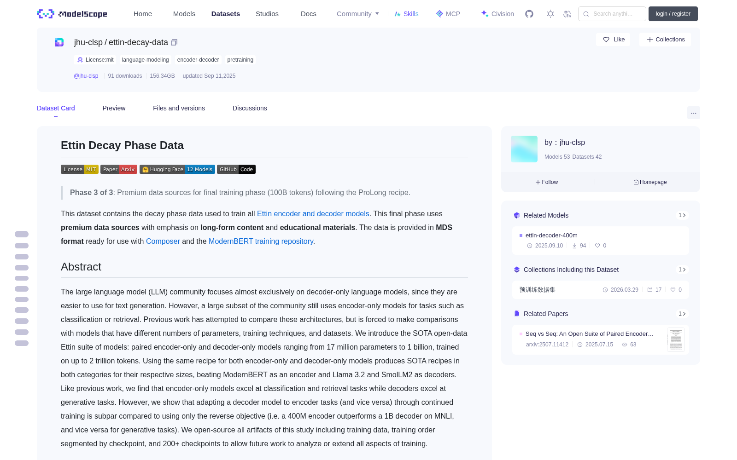Select the first page-outline marker on the left

(x=22, y=234)
